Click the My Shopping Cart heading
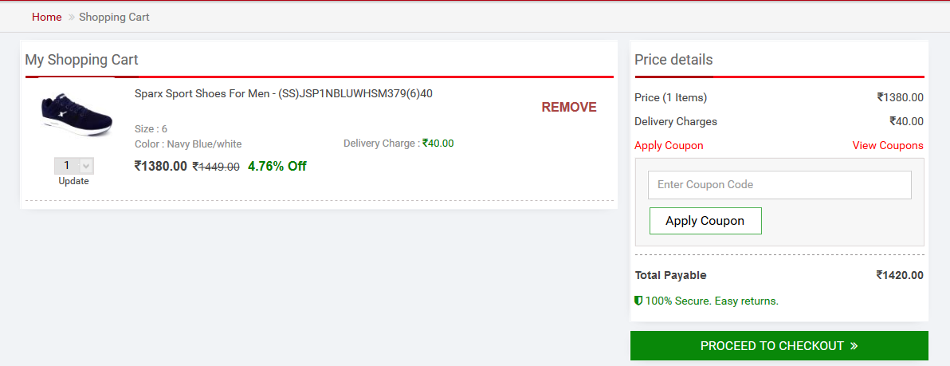The image size is (950, 366). 82,60
